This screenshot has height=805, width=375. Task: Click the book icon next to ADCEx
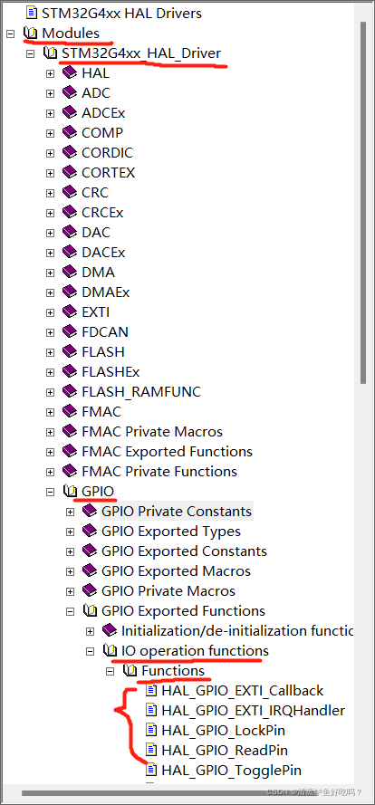[70, 113]
